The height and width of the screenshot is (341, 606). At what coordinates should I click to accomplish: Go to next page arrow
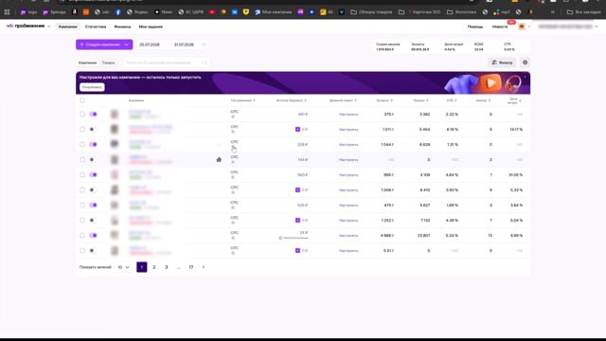tap(204, 267)
